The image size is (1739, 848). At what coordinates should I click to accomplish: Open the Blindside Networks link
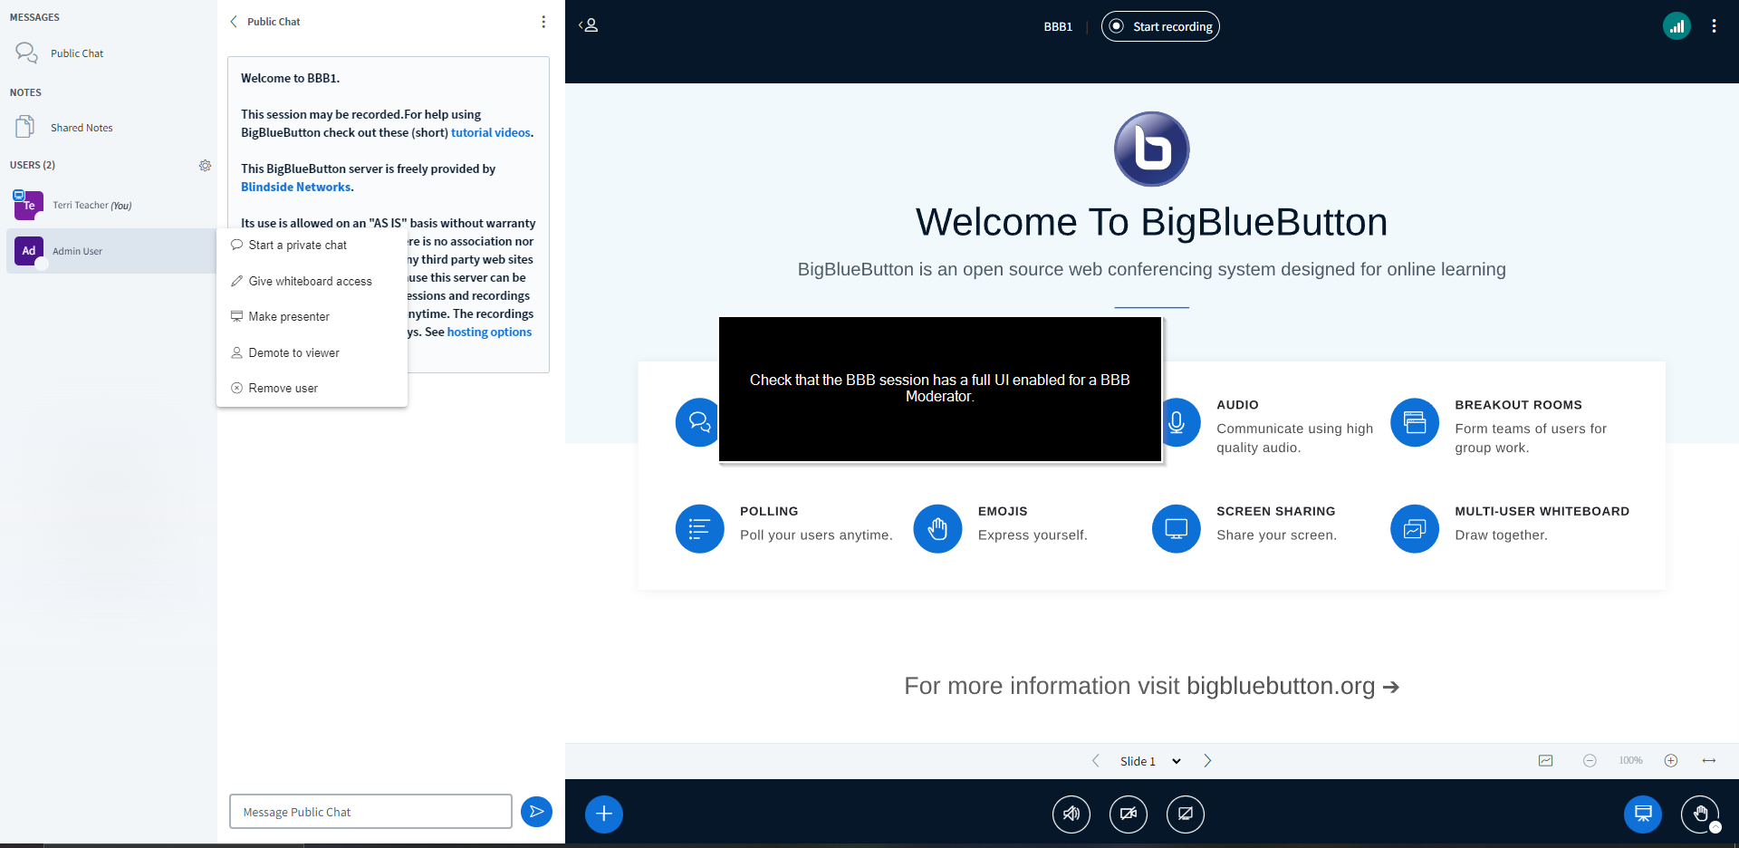click(295, 187)
